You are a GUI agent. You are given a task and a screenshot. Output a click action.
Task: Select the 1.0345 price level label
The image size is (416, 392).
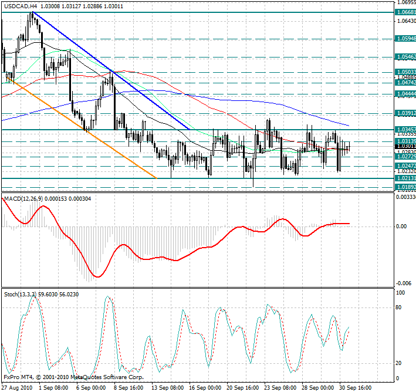(x=405, y=130)
